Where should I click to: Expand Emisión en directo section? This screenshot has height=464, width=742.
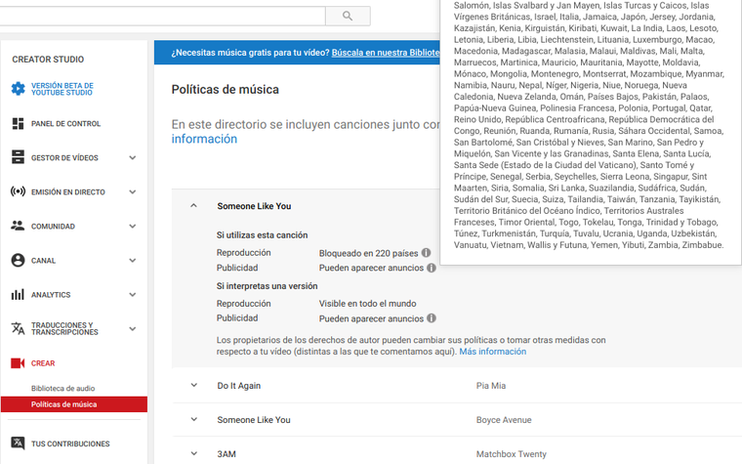pyautogui.click(x=133, y=191)
